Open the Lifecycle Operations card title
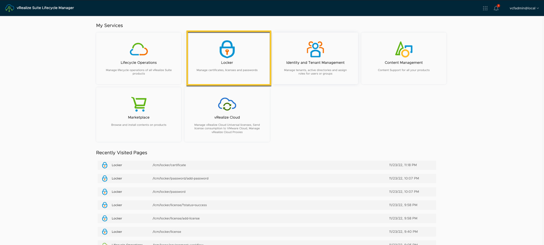The width and height of the screenshot is (544, 245). coord(139,63)
